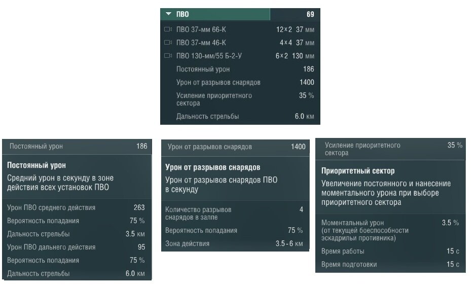The width and height of the screenshot is (476, 286).
Task: Click the Время подготовки 15 с row
Action: coord(390,264)
